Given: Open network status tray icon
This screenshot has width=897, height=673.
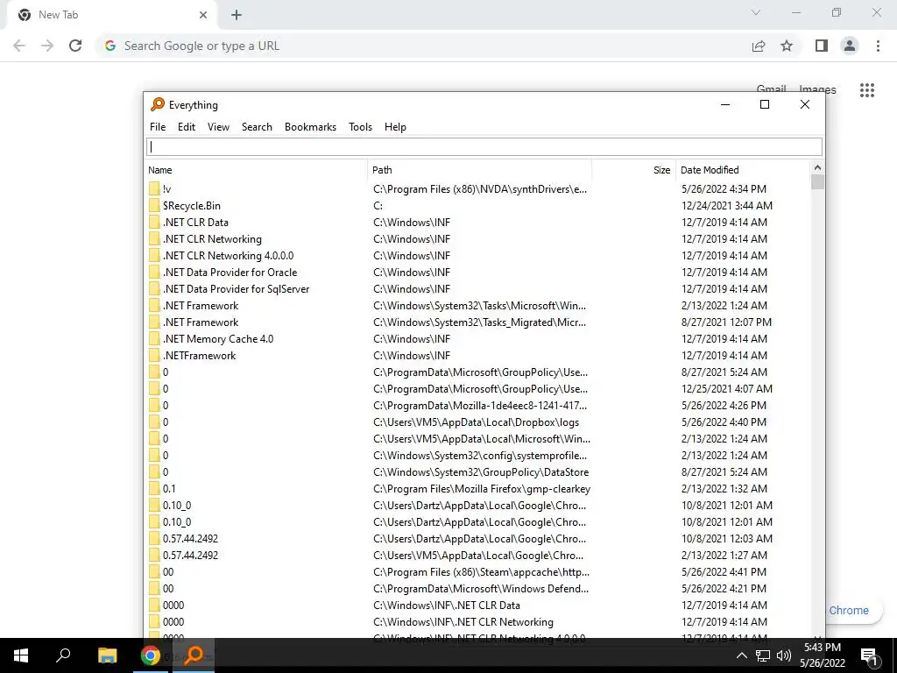Looking at the screenshot, I should [763, 655].
